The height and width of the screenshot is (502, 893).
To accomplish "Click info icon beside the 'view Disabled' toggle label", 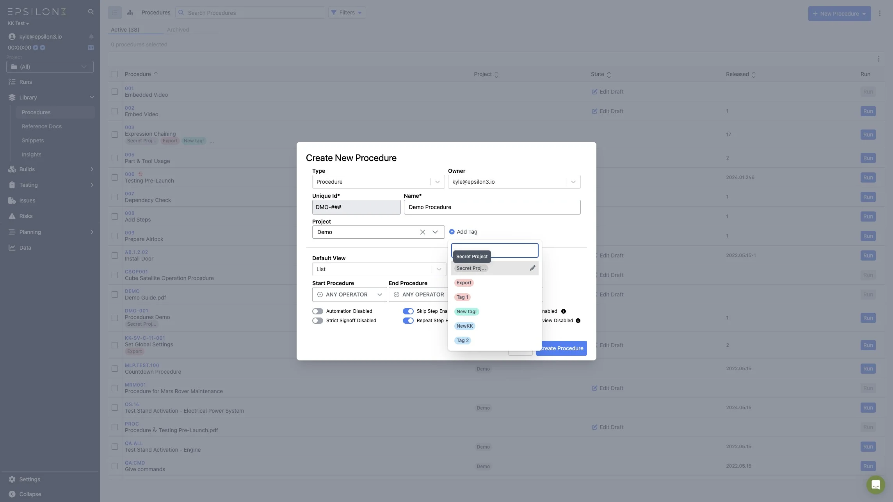I will [x=578, y=321].
